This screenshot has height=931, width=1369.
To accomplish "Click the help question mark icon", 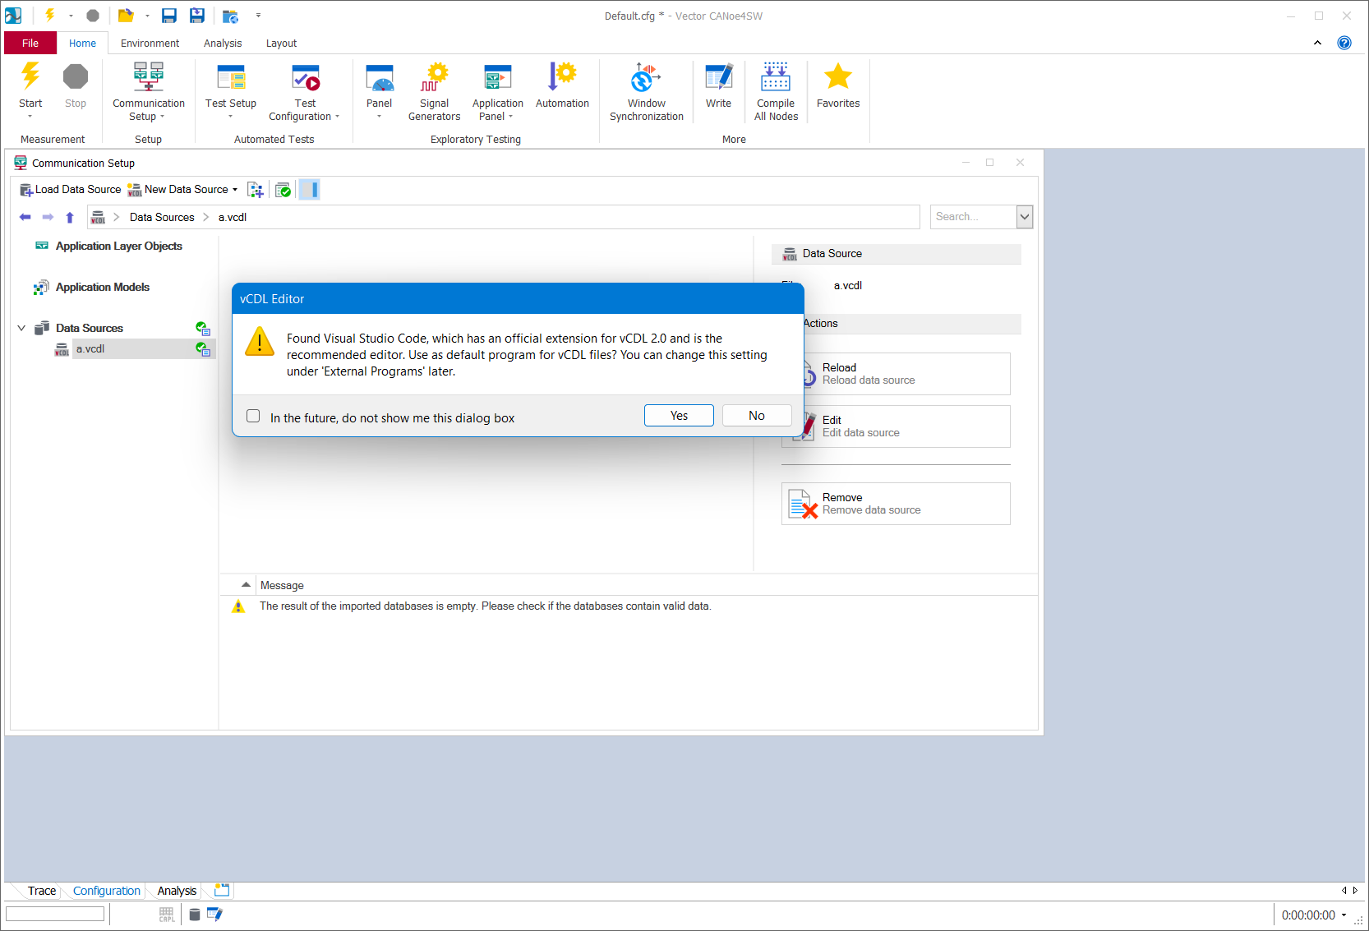I will coord(1344,43).
